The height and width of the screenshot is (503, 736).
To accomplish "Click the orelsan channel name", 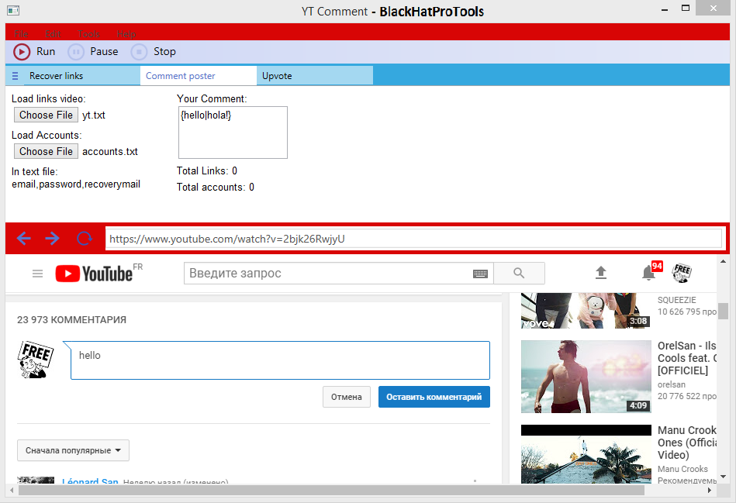I will [672, 384].
